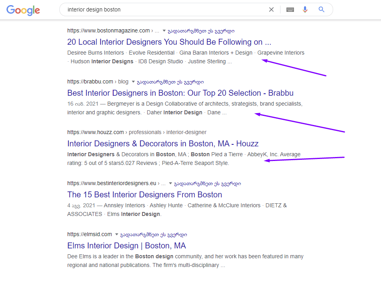This screenshot has height=282, width=381.
Task: Click translate-this-page link next to brabbu.com
Action: (x=171, y=82)
